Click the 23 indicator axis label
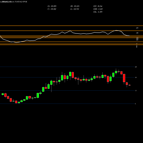 tap(137, 28)
